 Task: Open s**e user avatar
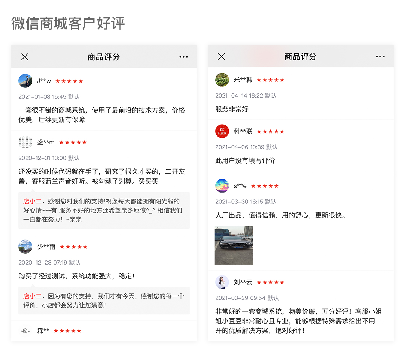pyautogui.click(x=222, y=186)
